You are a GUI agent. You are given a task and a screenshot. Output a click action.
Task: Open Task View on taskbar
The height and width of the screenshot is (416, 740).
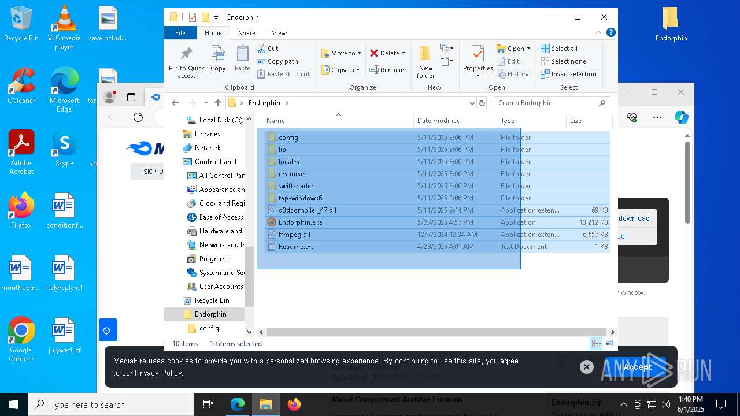[208, 404]
